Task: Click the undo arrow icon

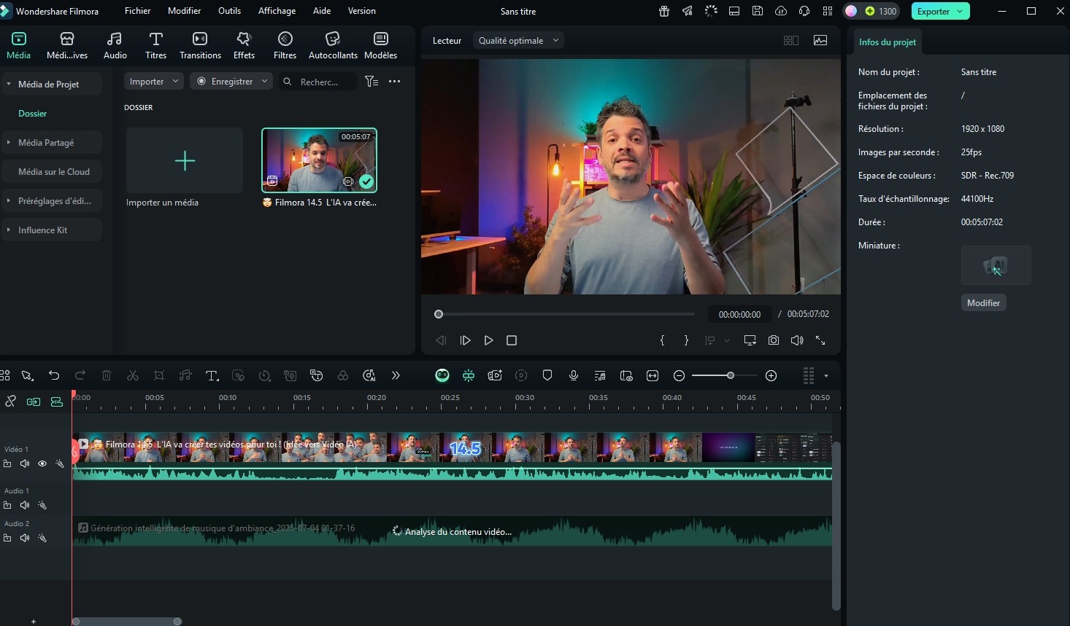Action: [x=54, y=375]
